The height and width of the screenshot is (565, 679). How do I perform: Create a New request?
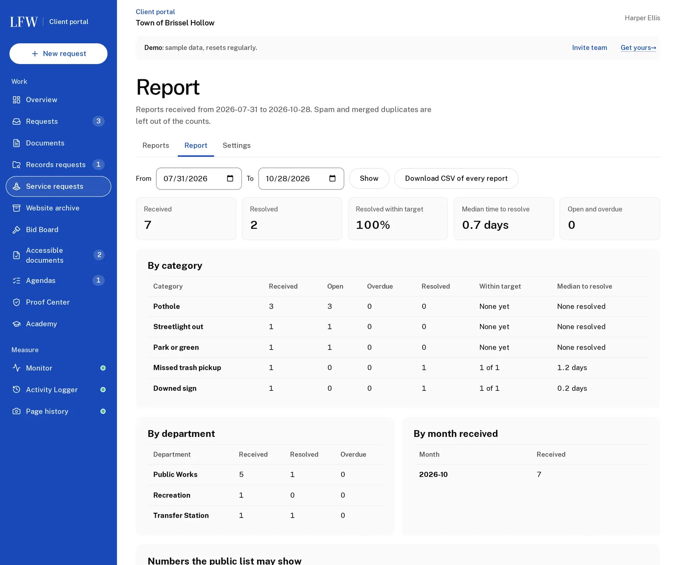(59, 54)
